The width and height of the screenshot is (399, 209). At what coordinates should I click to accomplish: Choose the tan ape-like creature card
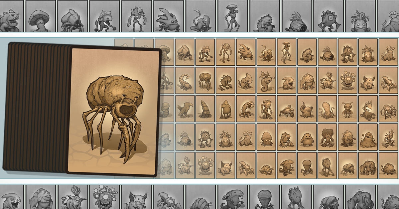[x=226, y=108]
